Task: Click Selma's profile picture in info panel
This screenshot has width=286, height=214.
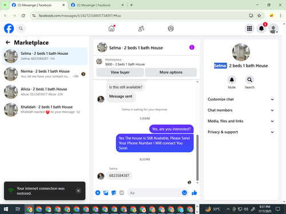Action: point(241,53)
